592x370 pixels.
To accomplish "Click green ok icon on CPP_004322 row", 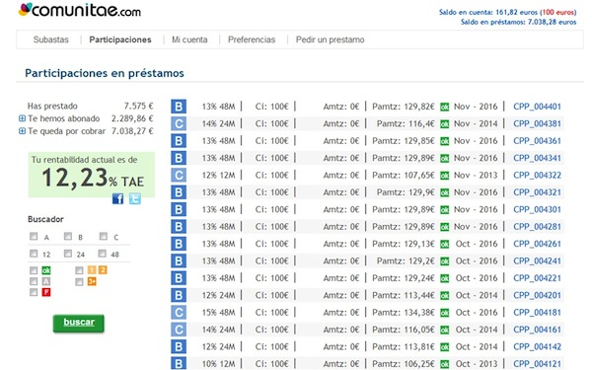I will click(x=445, y=176).
